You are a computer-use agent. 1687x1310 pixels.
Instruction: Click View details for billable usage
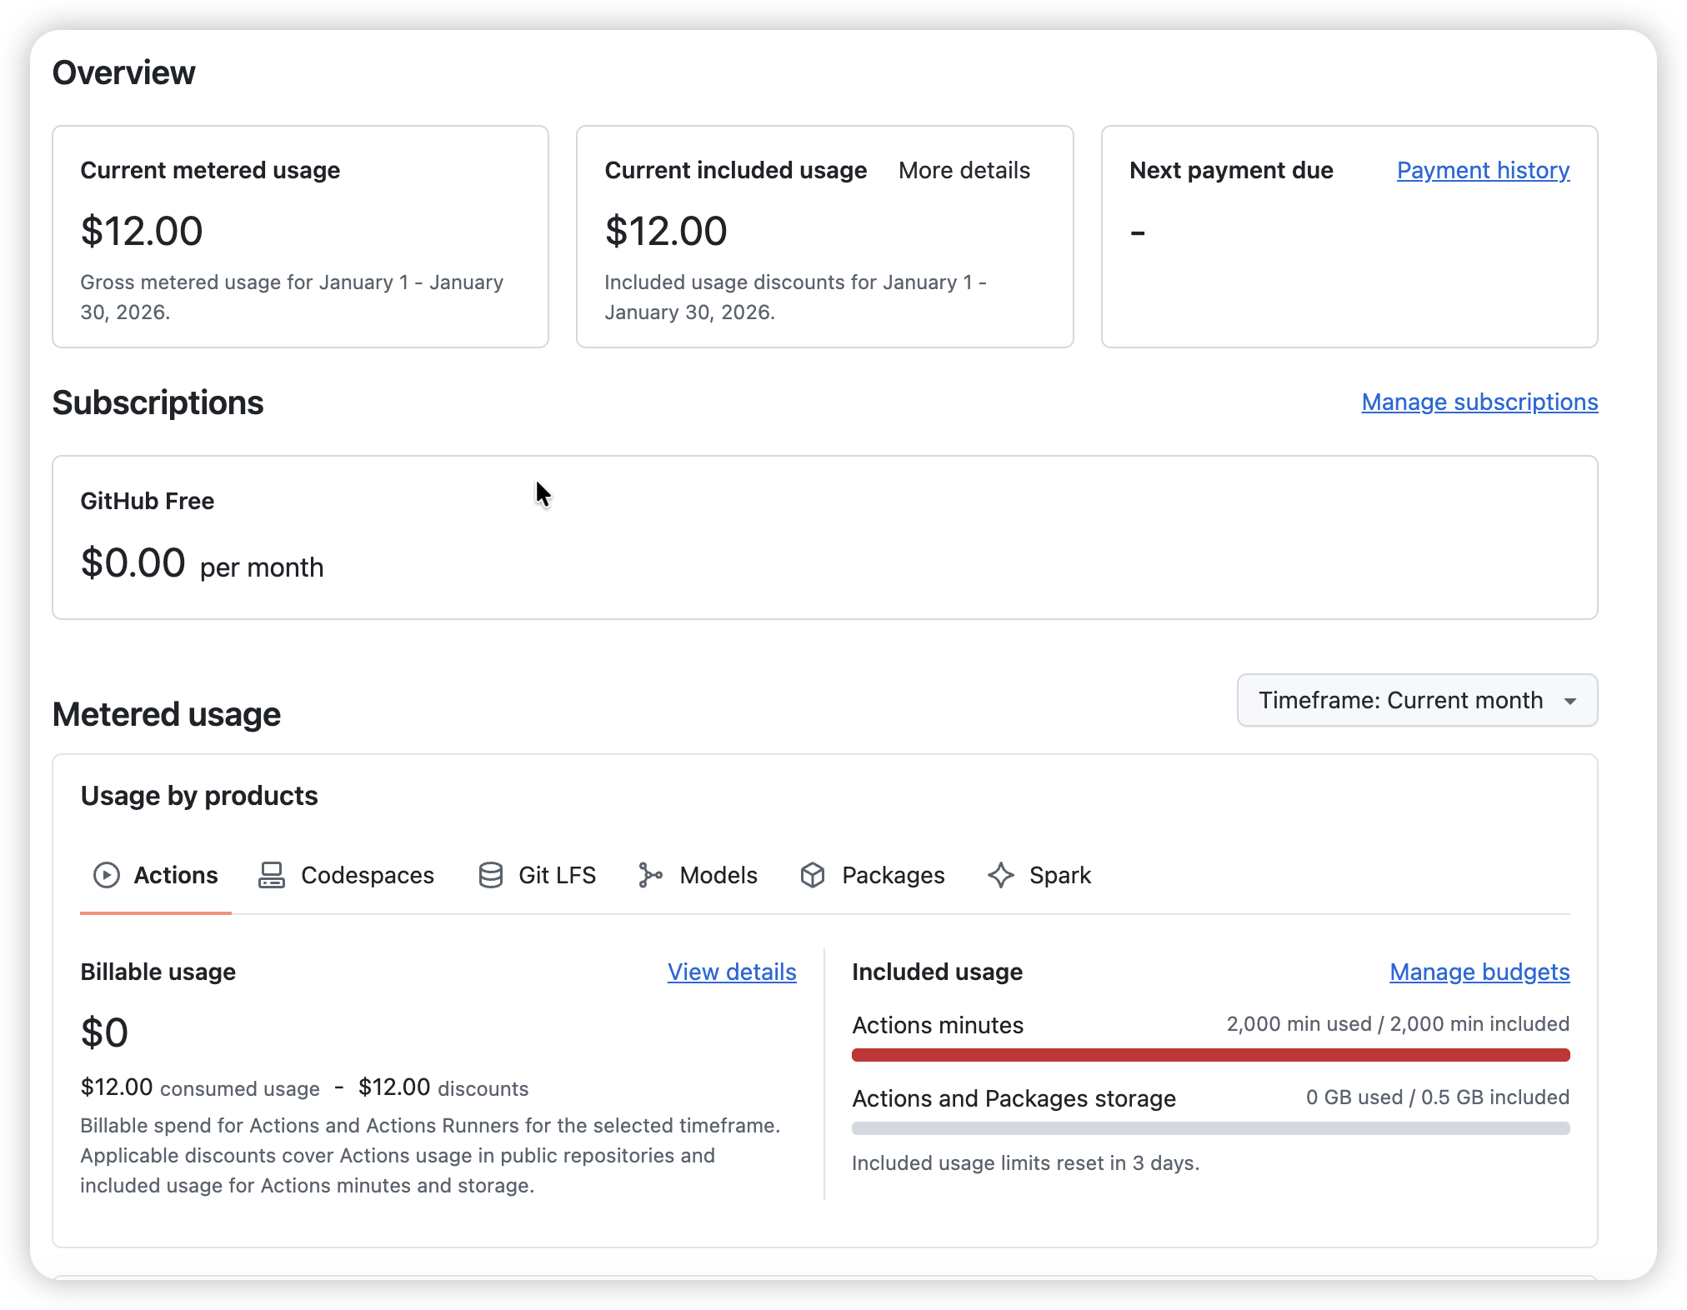coord(732,972)
